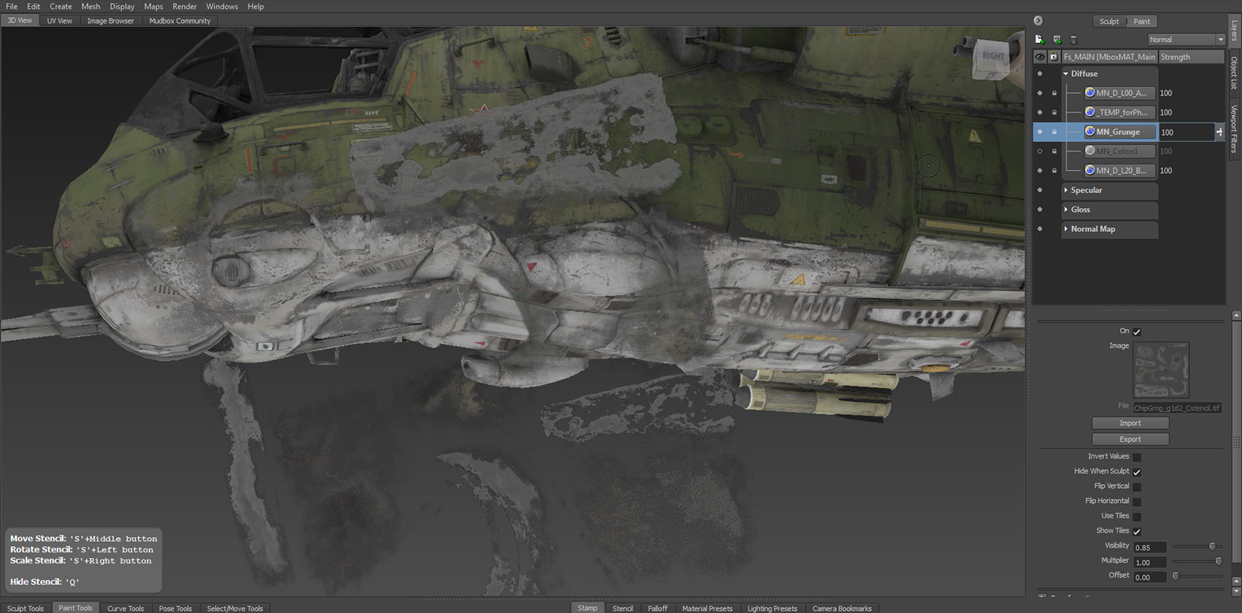
Task: Click the stencil image thumbnail
Action: 1161,370
